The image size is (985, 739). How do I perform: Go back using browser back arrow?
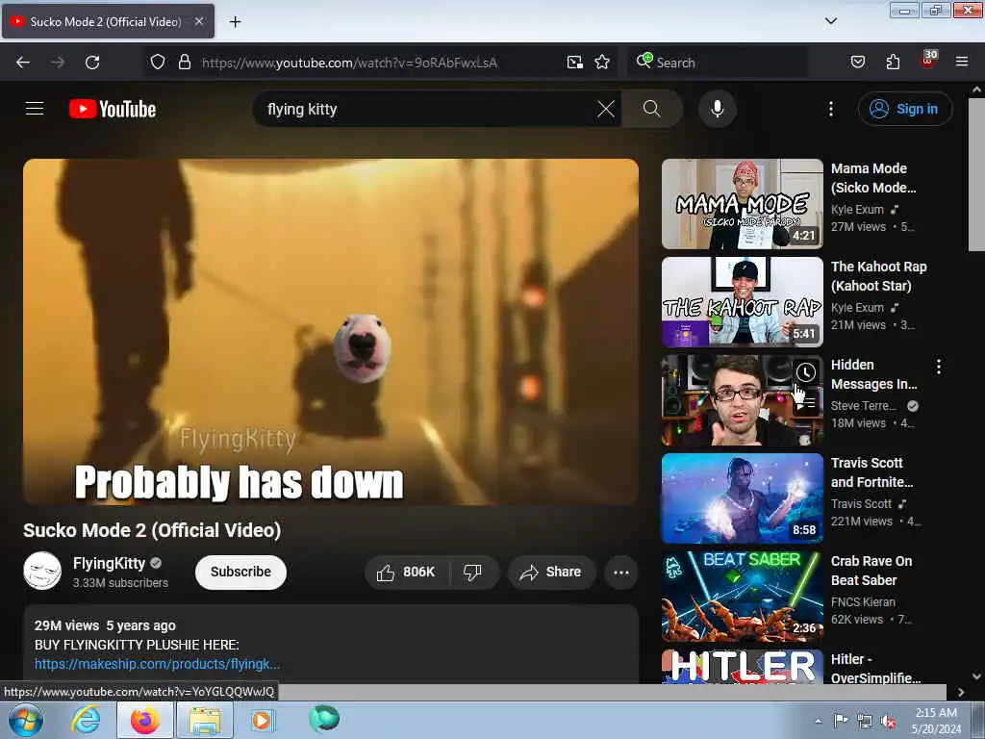(23, 63)
